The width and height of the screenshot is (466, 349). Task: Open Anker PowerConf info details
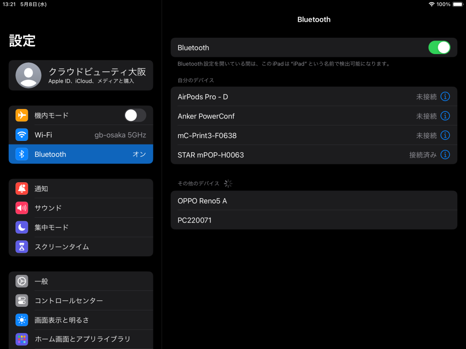pyautogui.click(x=445, y=116)
